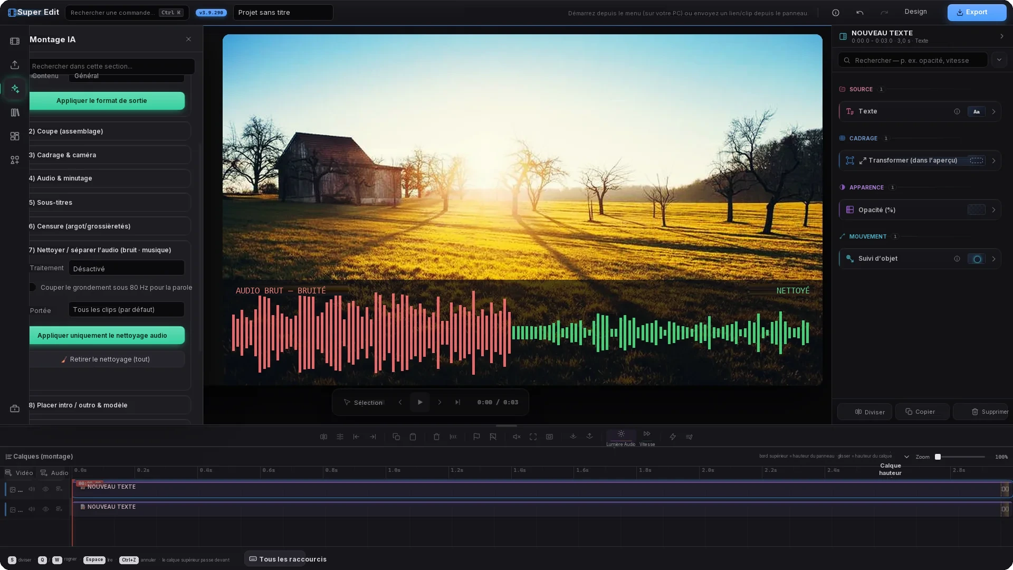Expand section 3) Cadrage & caméra
The height and width of the screenshot is (570, 1013).
pyautogui.click(x=109, y=155)
